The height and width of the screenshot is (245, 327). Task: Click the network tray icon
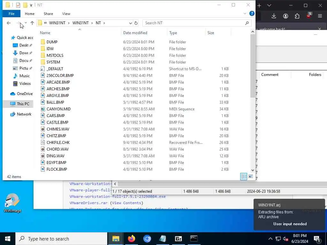[278, 239]
